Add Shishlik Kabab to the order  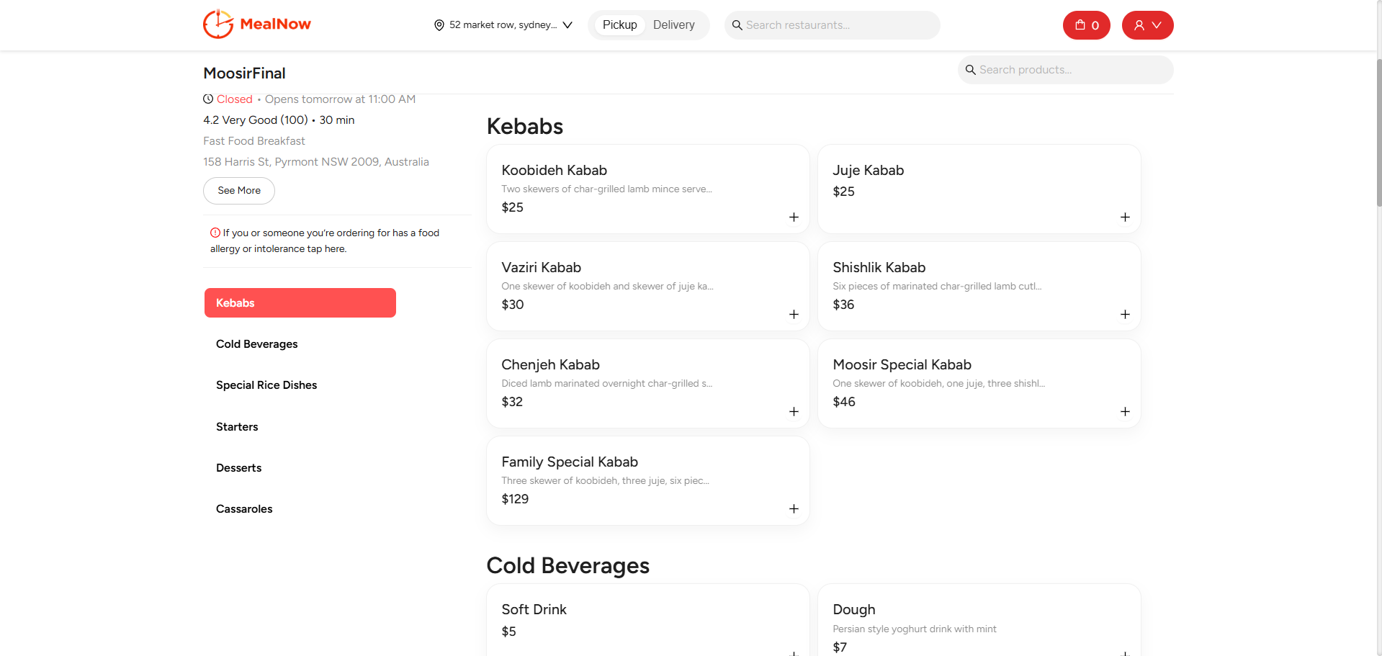(x=1125, y=314)
